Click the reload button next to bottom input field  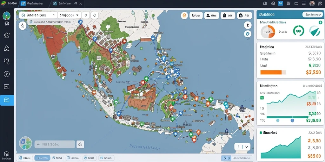(80, 144)
